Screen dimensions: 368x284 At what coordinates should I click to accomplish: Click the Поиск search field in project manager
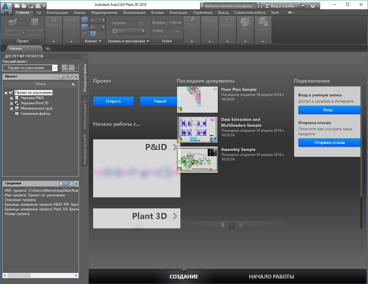pos(41,84)
